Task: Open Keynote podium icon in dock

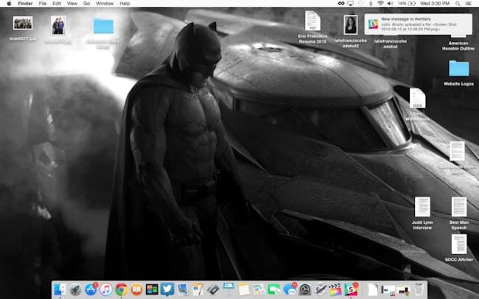Action: 228,289
